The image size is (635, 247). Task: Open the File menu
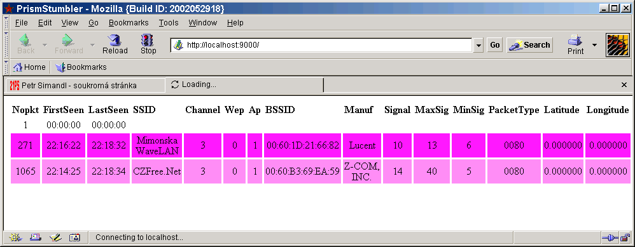[x=21, y=23]
